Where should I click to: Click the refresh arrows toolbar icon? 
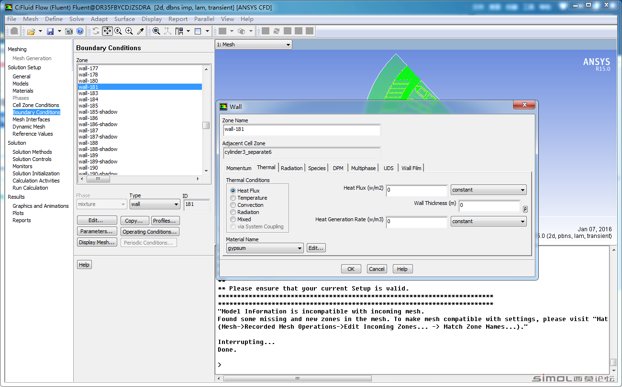click(x=277, y=31)
